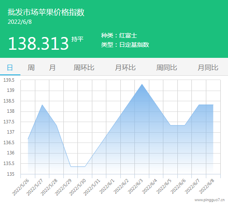
Task: Click the 2022/6/5 x-axis date label
Action: click(164, 187)
